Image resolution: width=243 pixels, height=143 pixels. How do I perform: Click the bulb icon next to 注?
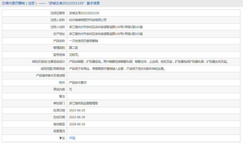(x=60, y=138)
